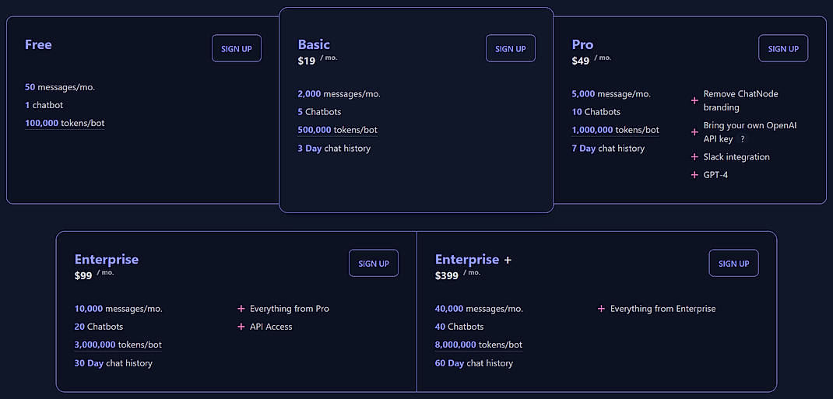Click SIGN UP on the $399 Enterprise + plan
Image resolution: width=833 pixels, height=399 pixels.
tap(733, 263)
